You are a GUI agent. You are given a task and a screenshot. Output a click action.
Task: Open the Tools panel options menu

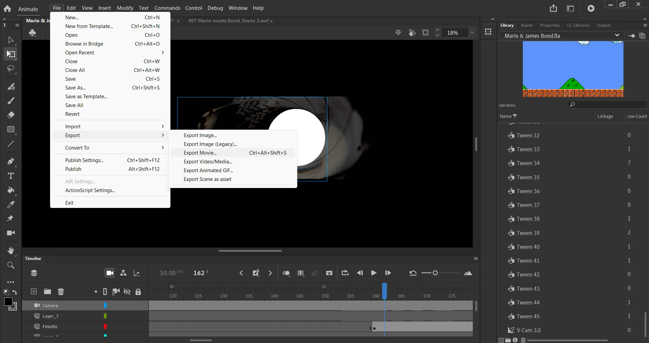click(x=17, y=25)
